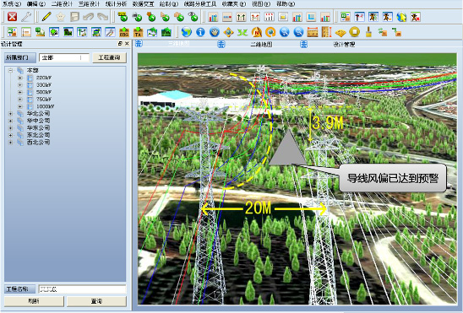The image size is (463, 313).
Task: Select the yellow pencil edit tool
Action: coord(46,17)
